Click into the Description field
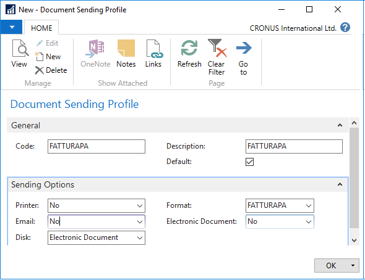 click(x=294, y=146)
